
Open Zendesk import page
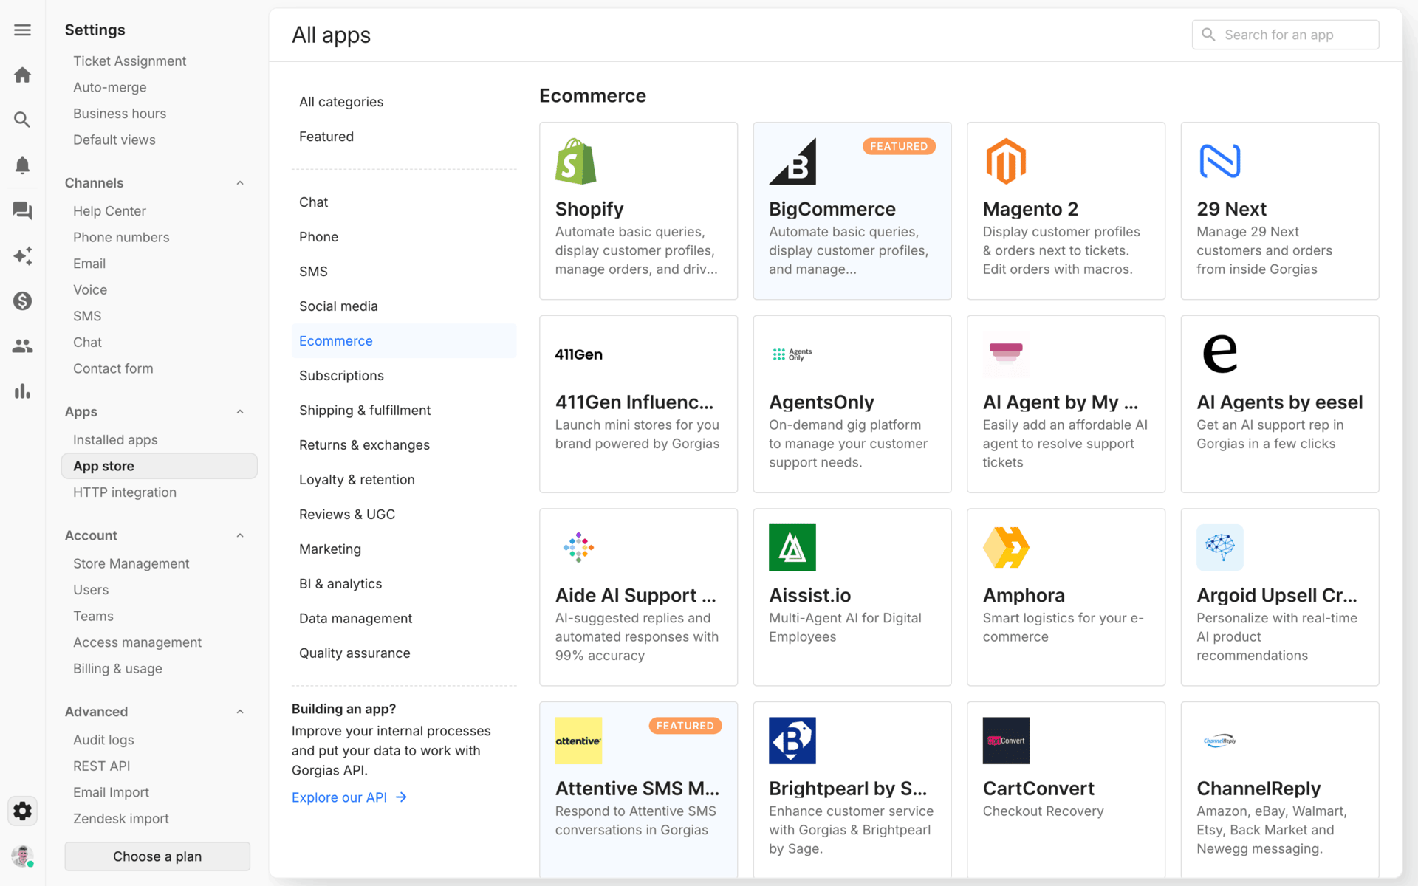pyautogui.click(x=159, y=819)
